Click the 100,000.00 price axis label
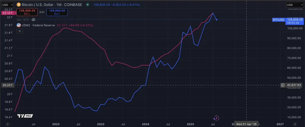This screenshot has width=305, height=127. click(295, 29)
